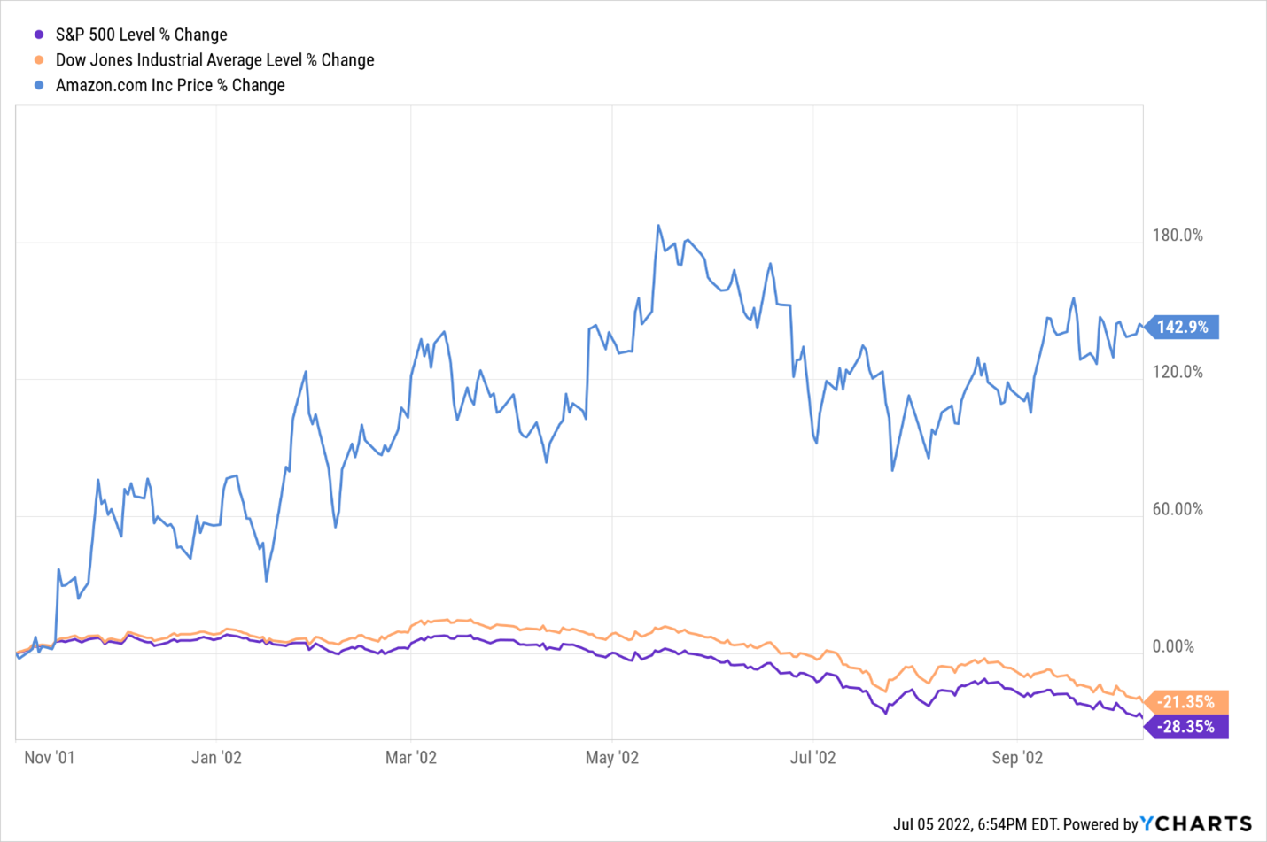
Task: Click the purple -28.35% value flag
Action: (1187, 727)
